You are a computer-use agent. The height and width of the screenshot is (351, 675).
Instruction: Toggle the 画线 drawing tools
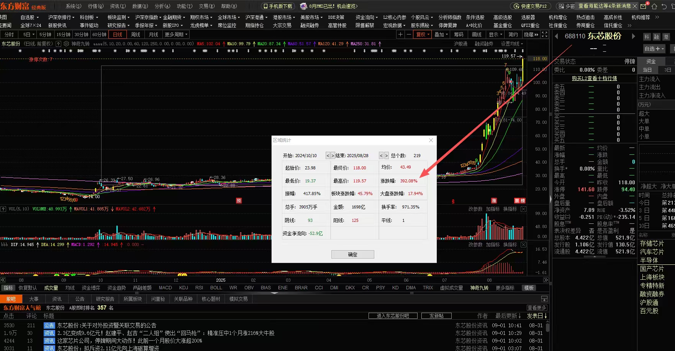click(477, 34)
